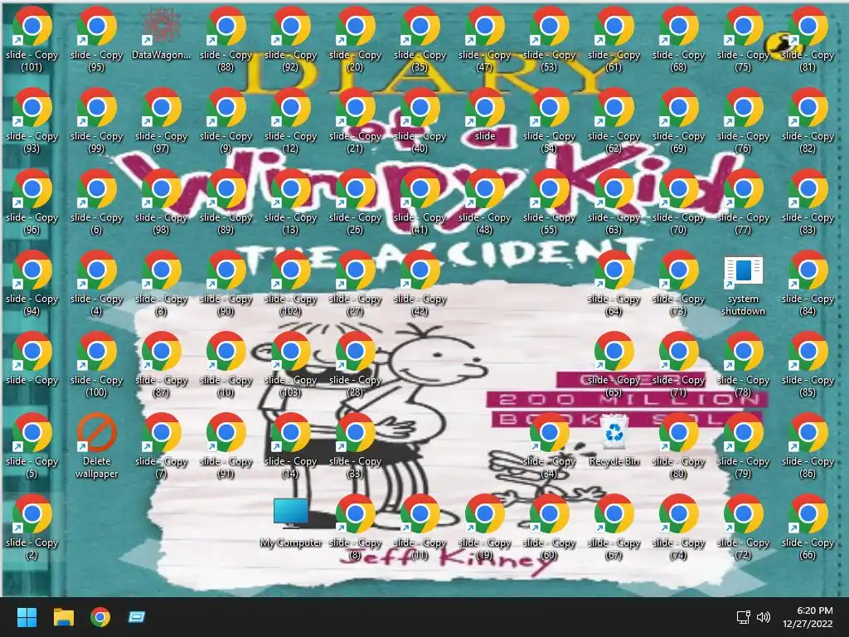Launch Google Chrome from the taskbar
This screenshot has width=849, height=637.
(100, 617)
